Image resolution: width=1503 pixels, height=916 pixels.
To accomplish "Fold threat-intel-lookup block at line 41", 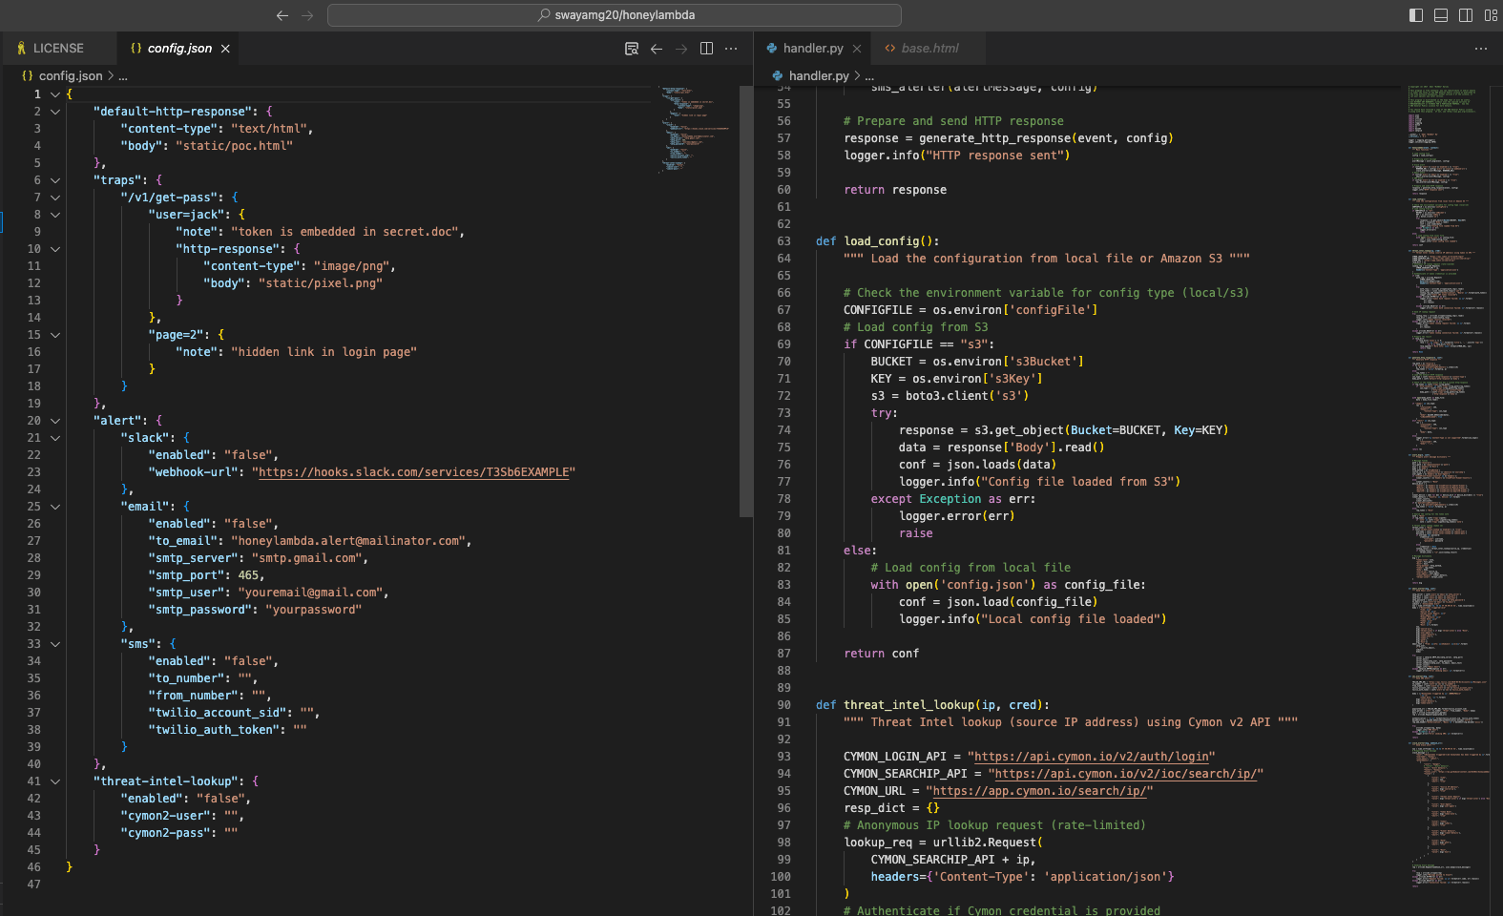I will 55,781.
